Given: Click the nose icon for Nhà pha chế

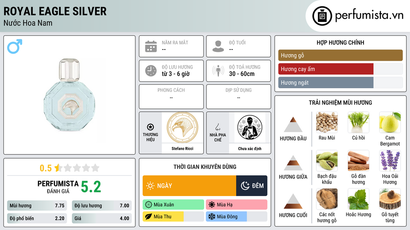Looking at the screenshot, I should tap(217, 127).
